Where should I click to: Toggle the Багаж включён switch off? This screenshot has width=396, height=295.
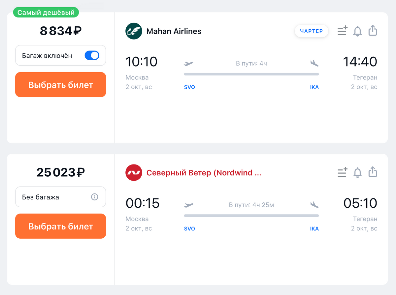coord(92,55)
